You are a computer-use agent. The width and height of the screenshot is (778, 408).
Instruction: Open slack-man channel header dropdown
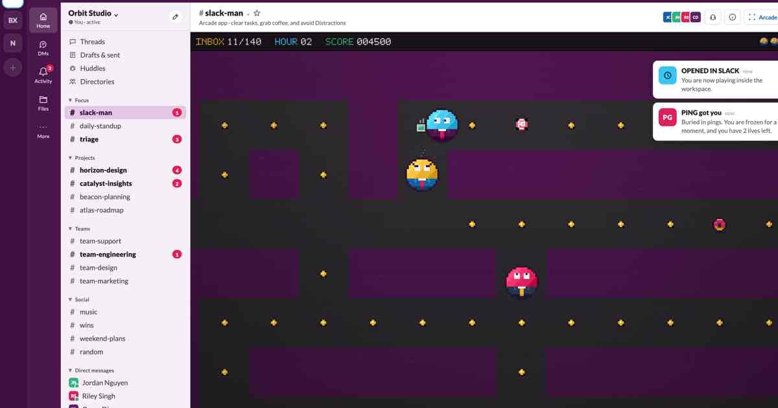coord(248,14)
